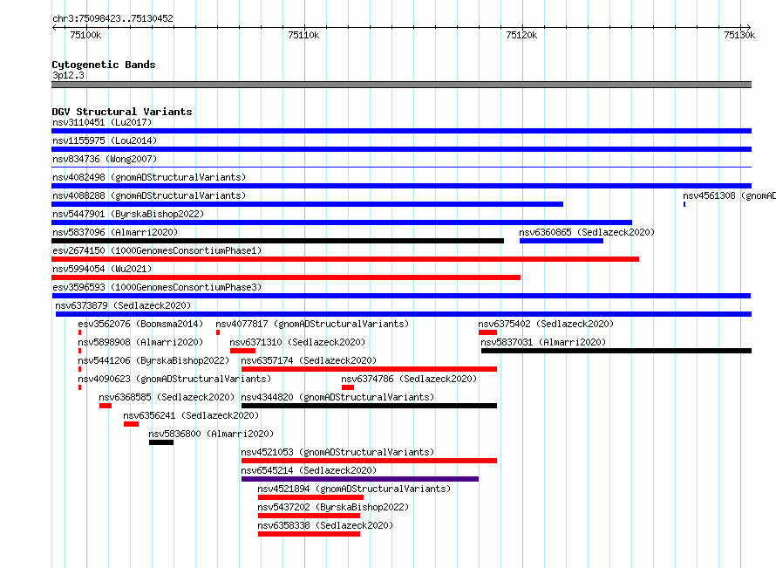
Task: Click the nsv6356241 (Sedlazeck2020) red bar
Action: coord(131,424)
